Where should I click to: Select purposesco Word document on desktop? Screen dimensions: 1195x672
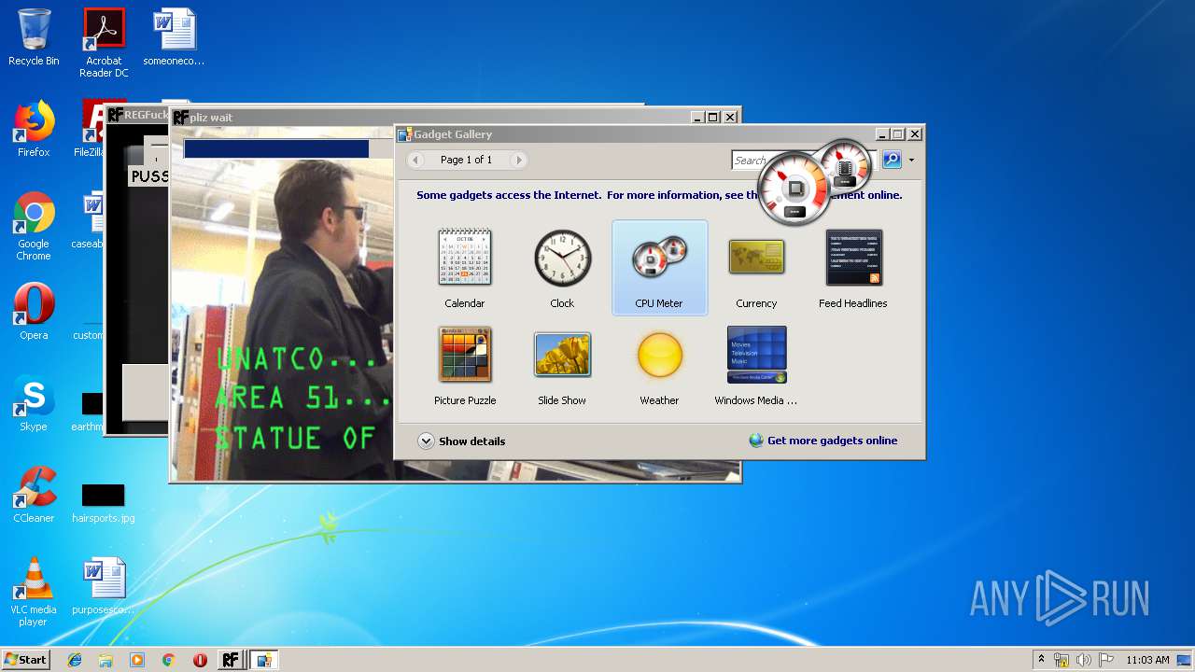click(x=103, y=586)
